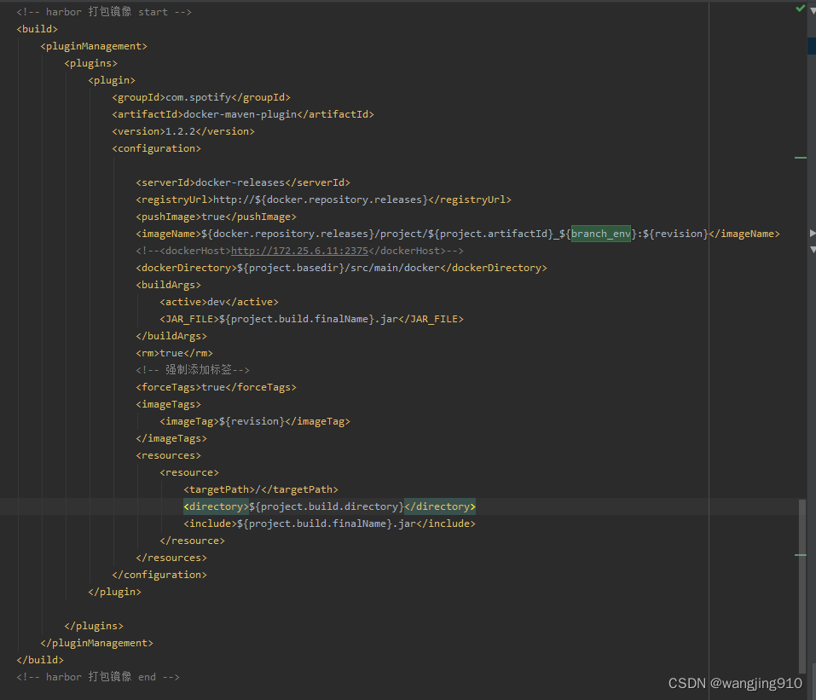Click the opening <imageTags> tag

(x=168, y=404)
